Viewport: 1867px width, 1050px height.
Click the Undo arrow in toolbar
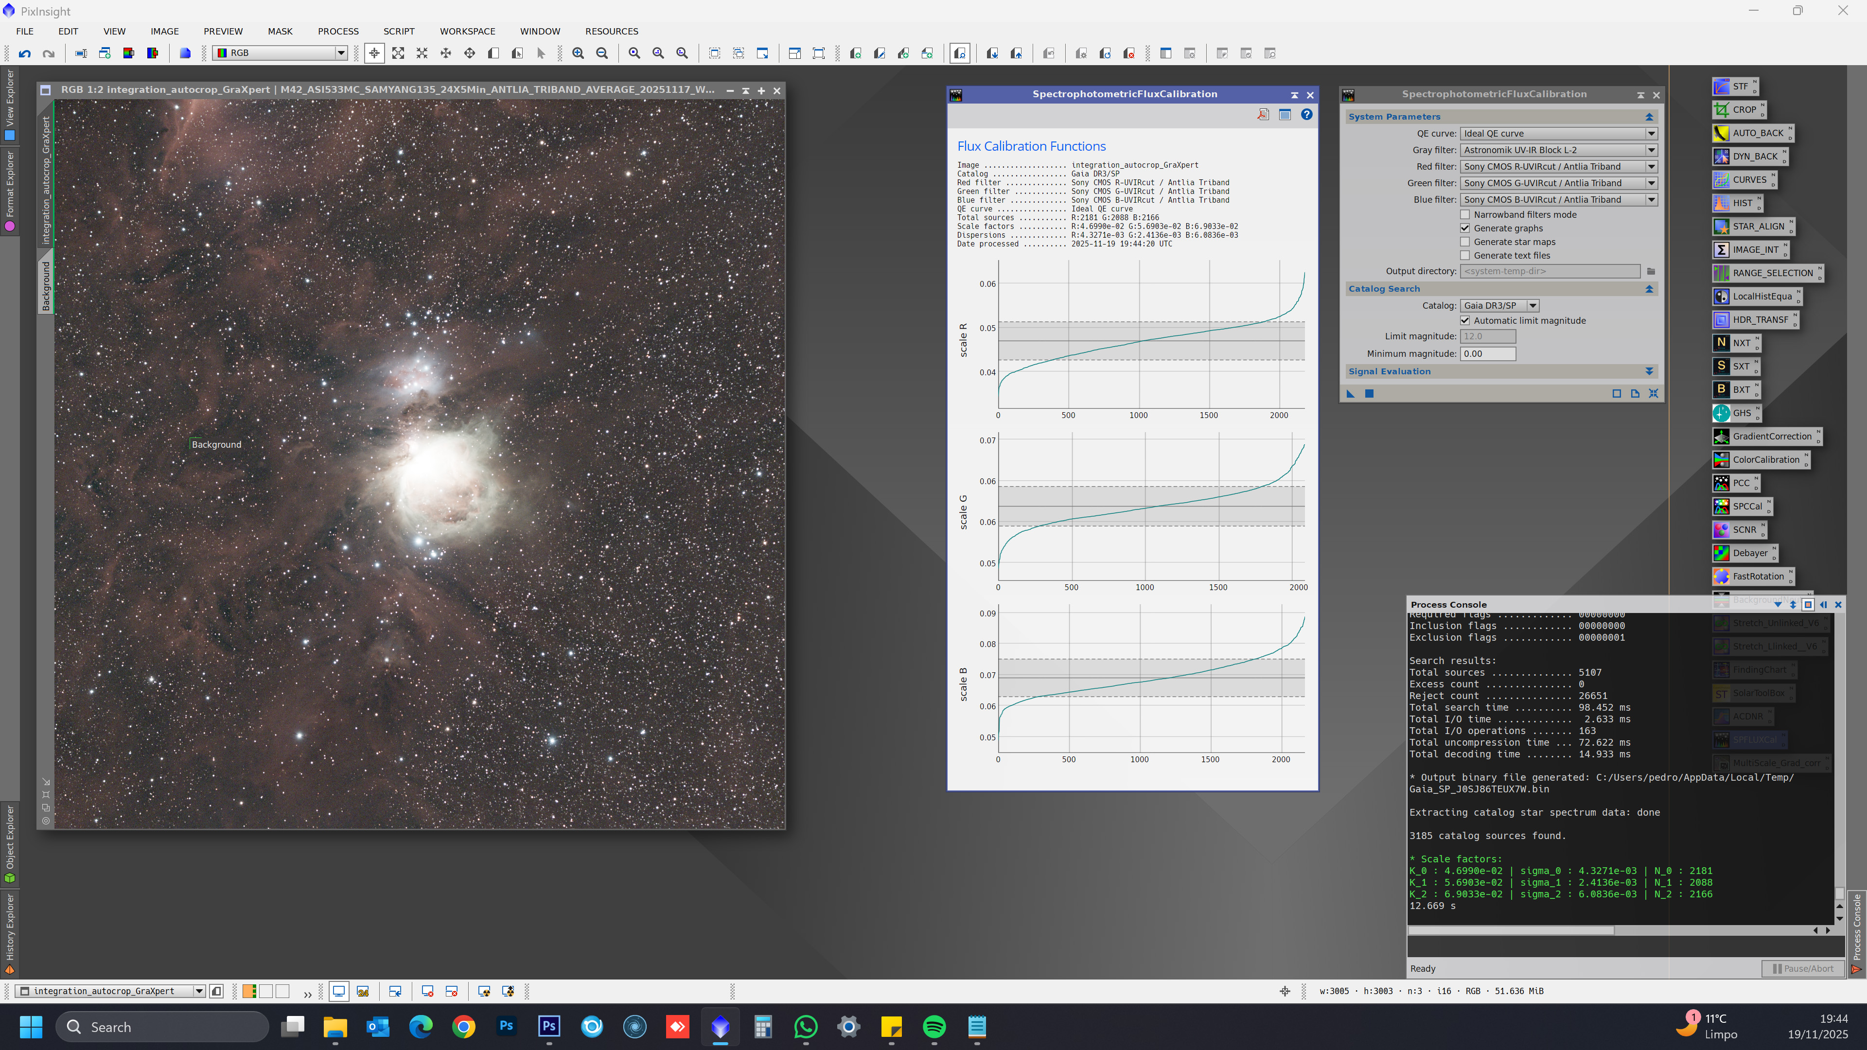25,53
